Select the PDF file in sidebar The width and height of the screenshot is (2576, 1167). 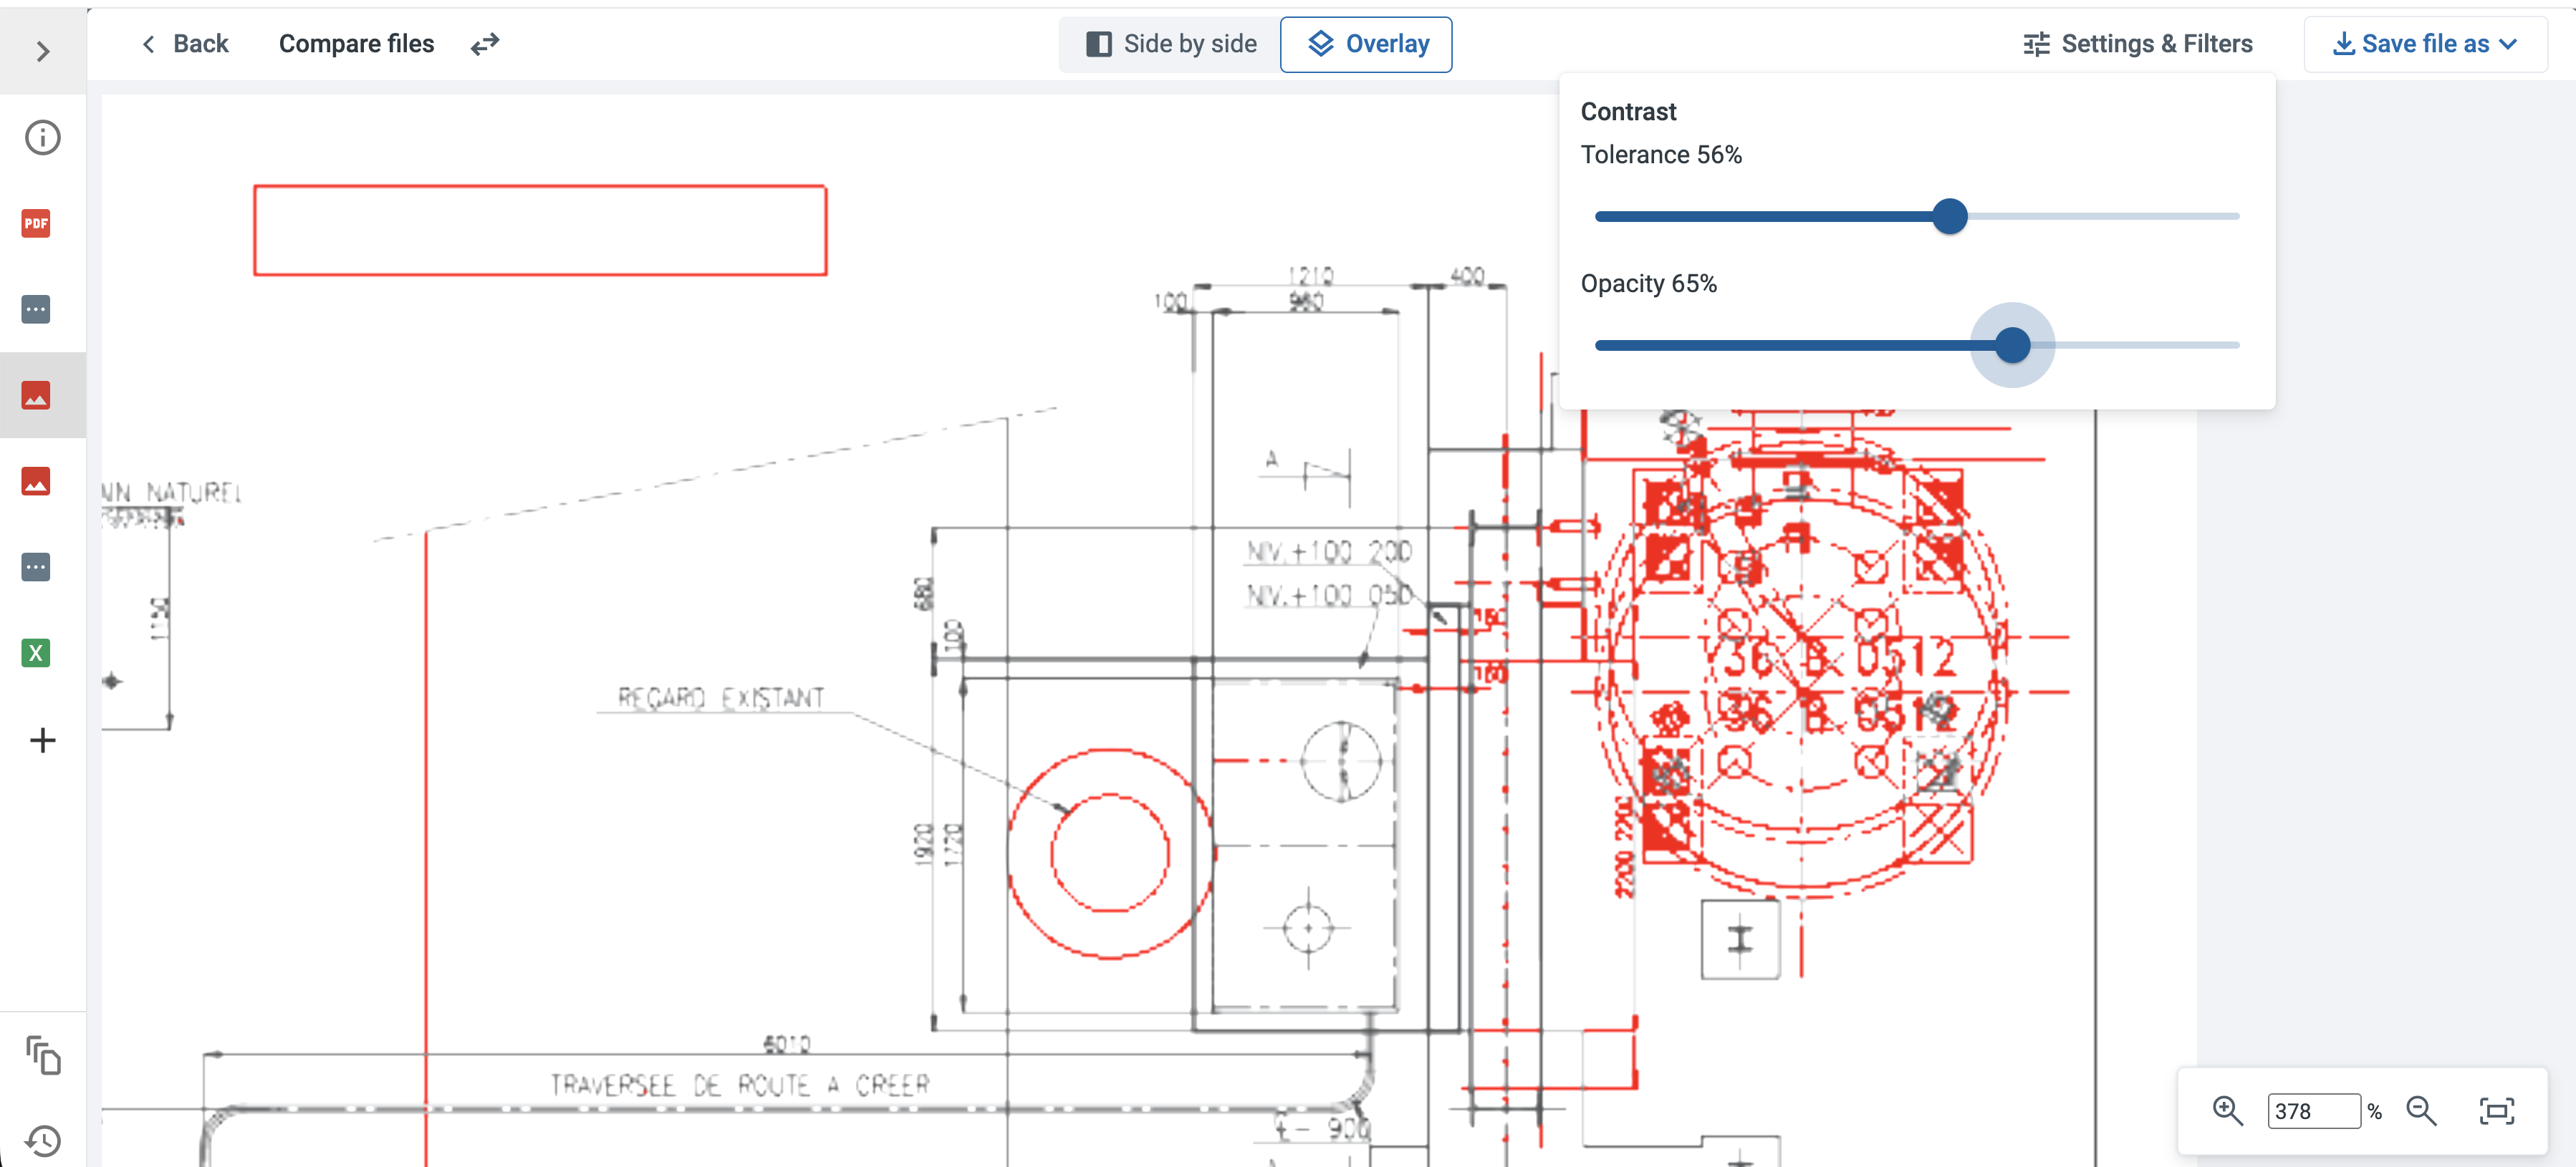pos(36,224)
